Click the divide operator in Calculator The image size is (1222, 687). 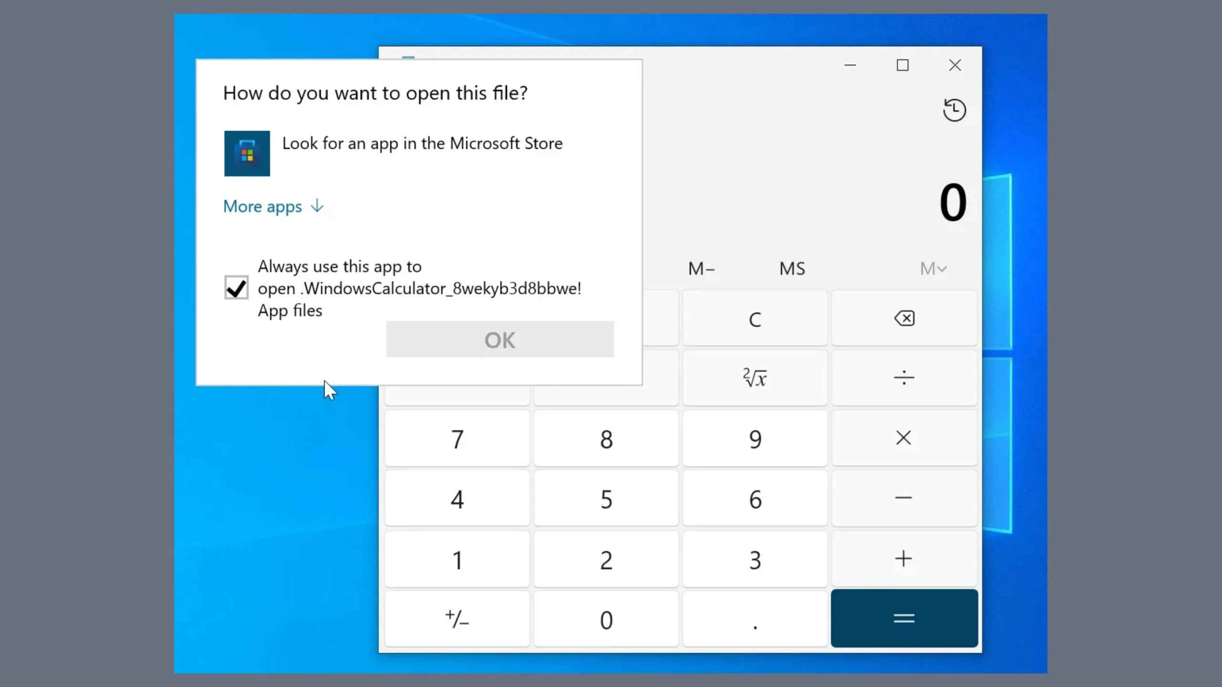(x=904, y=378)
